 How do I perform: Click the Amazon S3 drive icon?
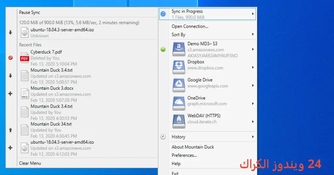(179, 49)
